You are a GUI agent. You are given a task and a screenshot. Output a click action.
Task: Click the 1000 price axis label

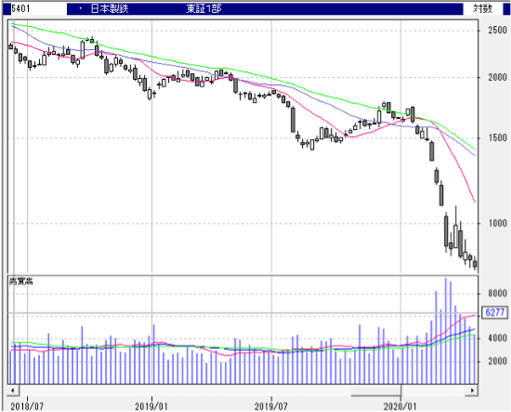point(497,223)
